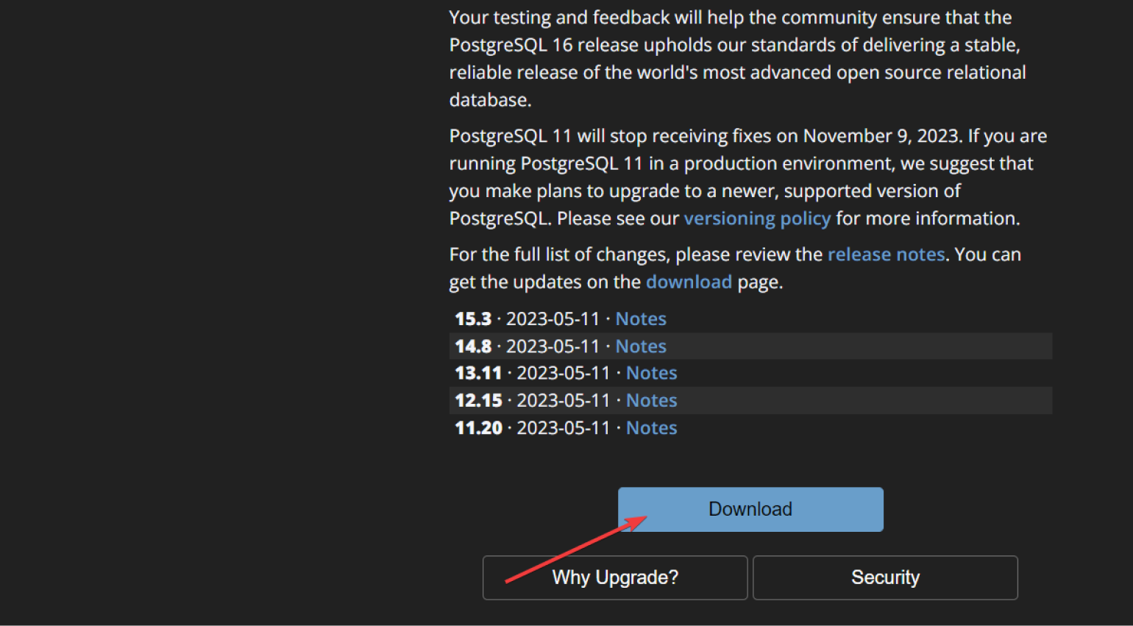The height and width of the screenshot is (626, 1133).
Task: Click the 2023-05-11 date in the 15.3 row
Action: (x=553, y=319)
